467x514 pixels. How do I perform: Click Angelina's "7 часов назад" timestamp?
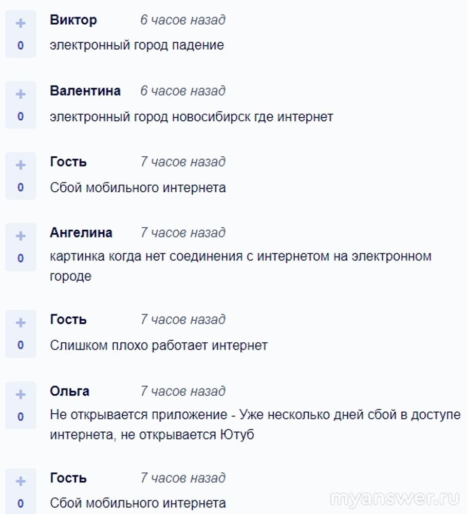(x=183, y=233)
